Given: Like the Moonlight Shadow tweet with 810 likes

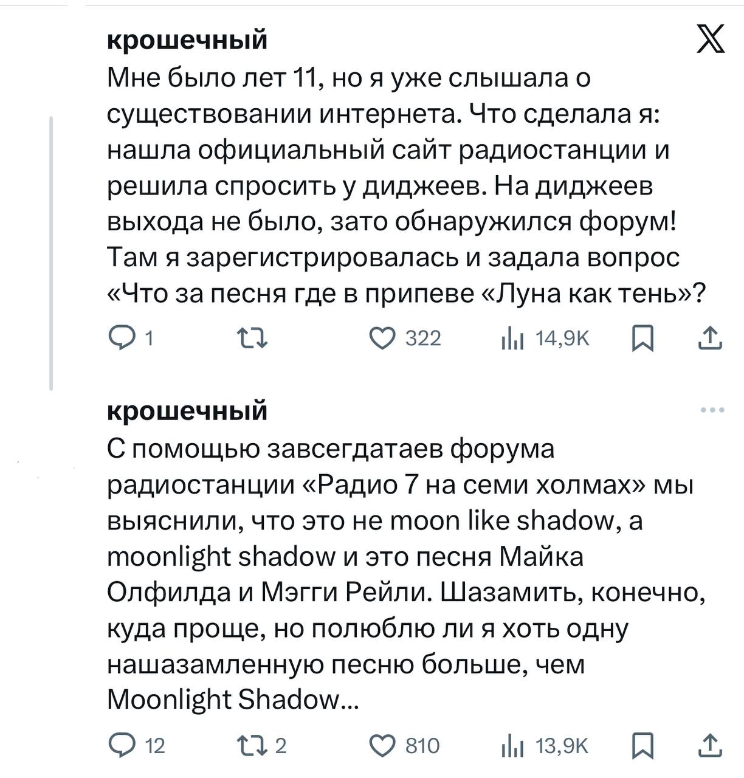Looking at the screenshot, I should (383, 745).
